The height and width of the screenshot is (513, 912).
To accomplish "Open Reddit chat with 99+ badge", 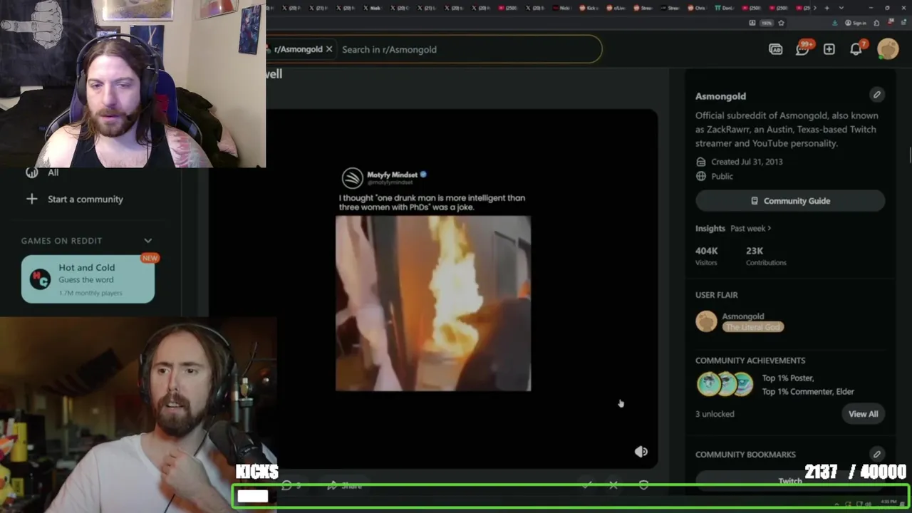I will 803,48.
